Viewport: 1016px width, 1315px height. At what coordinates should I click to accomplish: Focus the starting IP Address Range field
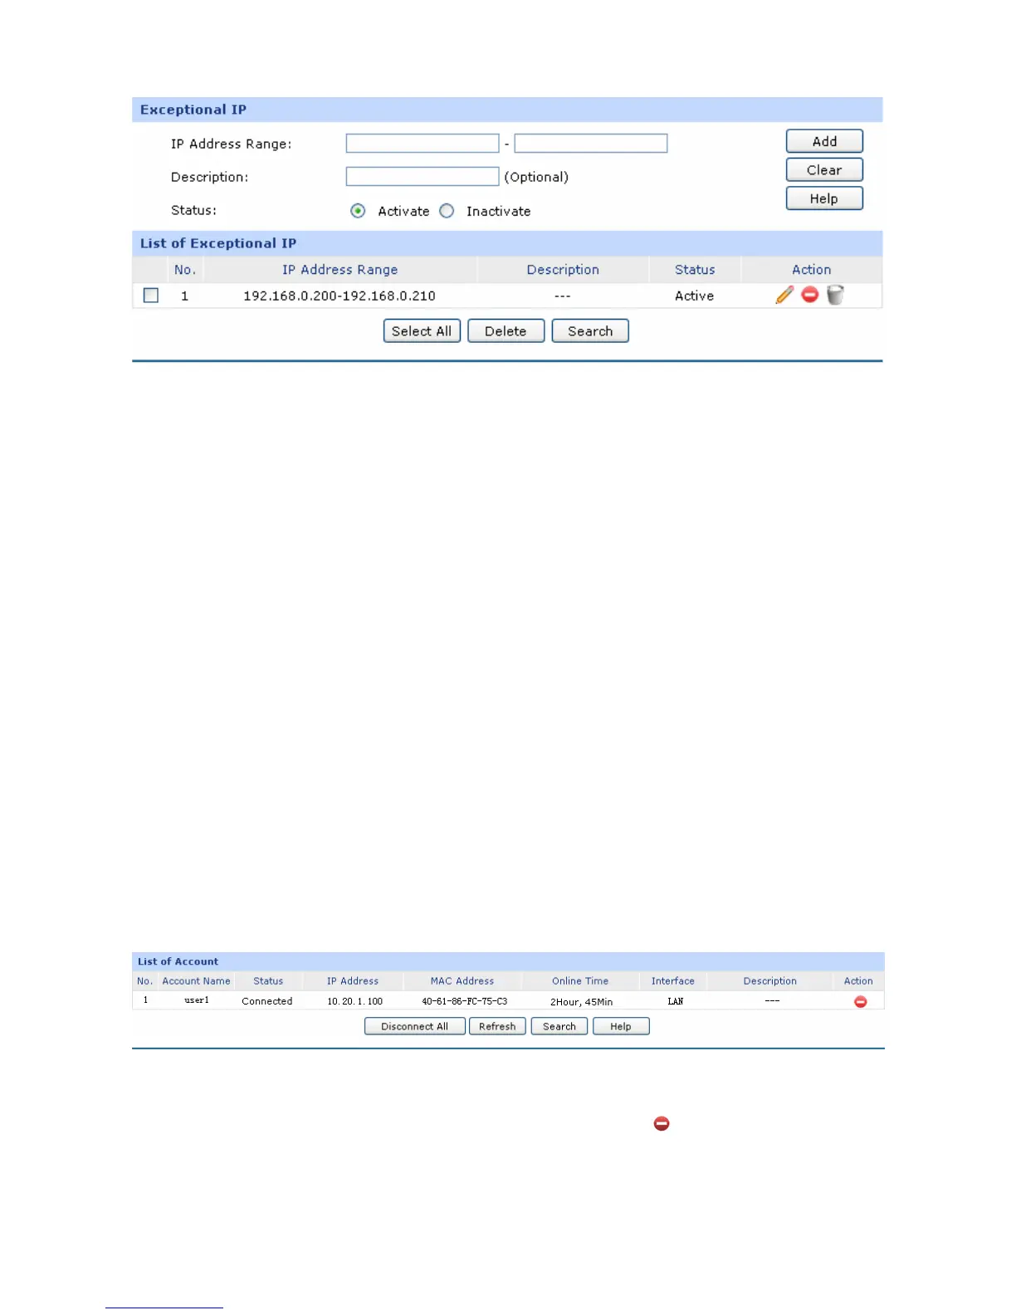(423, 144)
